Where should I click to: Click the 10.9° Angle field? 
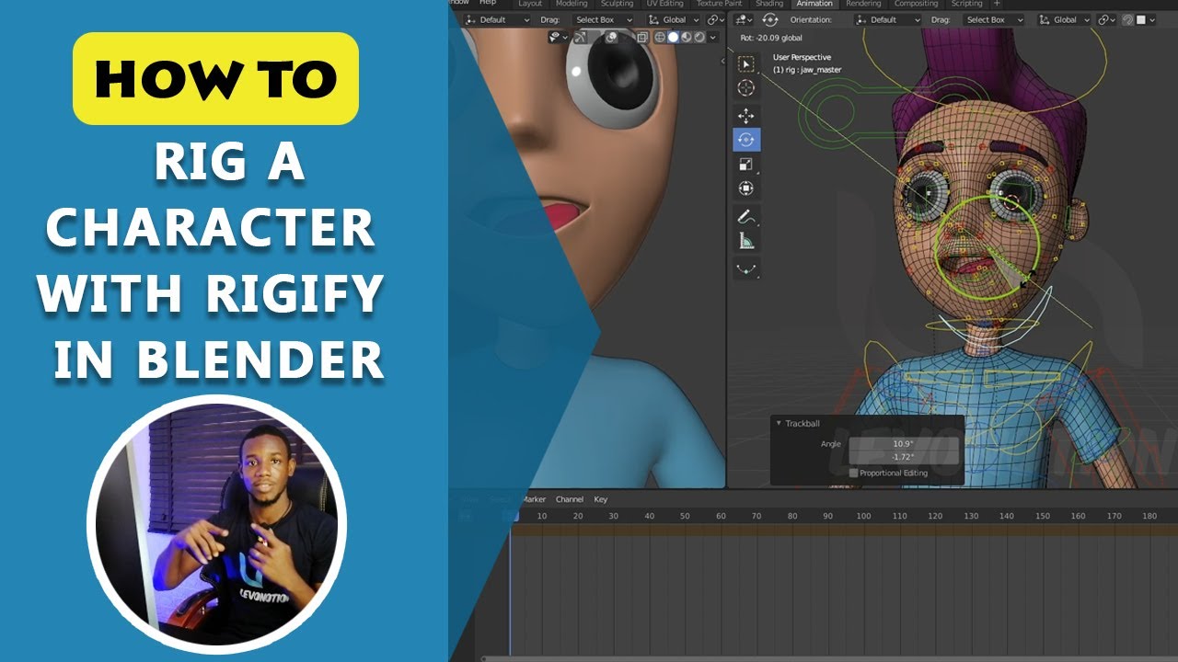coord(903,444)
